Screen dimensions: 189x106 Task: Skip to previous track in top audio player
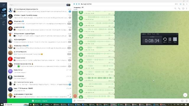[74, 4]
